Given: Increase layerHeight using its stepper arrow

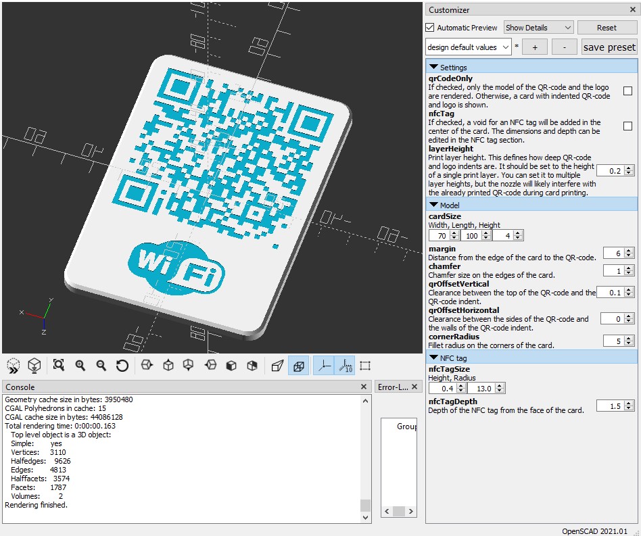Looking at the screenshot, I should (x=629, y=167).
